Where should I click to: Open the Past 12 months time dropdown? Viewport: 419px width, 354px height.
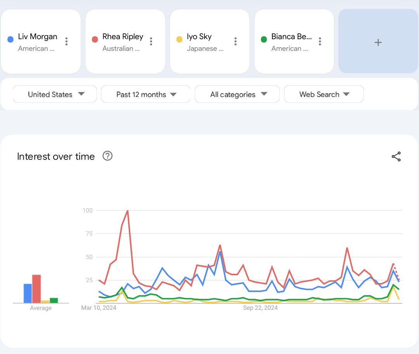point(145,94)
